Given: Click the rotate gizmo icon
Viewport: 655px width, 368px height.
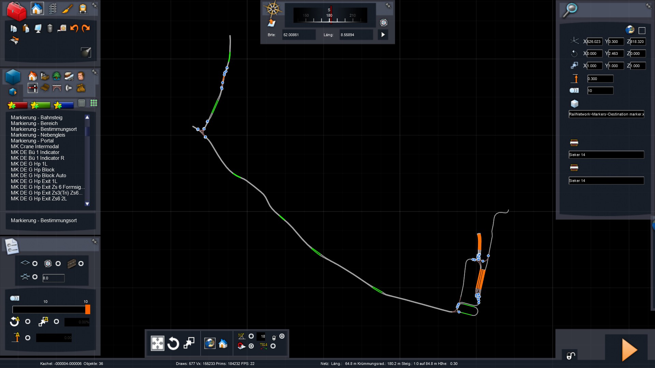Looking at the screenshot, I should 173,343.
